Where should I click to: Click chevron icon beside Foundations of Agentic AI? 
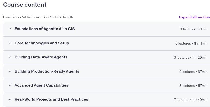(x=10, y=29)
